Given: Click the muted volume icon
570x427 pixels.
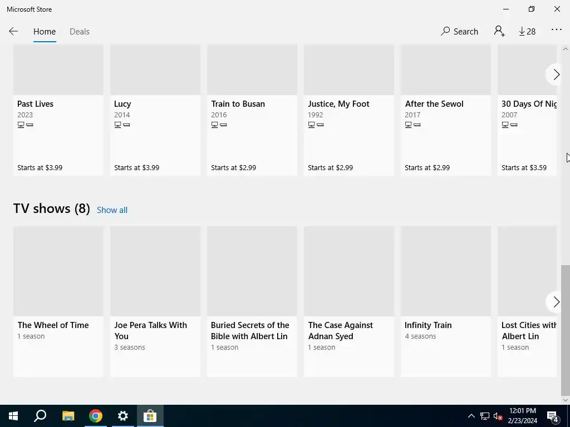Looking at the screenshot, I should (498, 416).
